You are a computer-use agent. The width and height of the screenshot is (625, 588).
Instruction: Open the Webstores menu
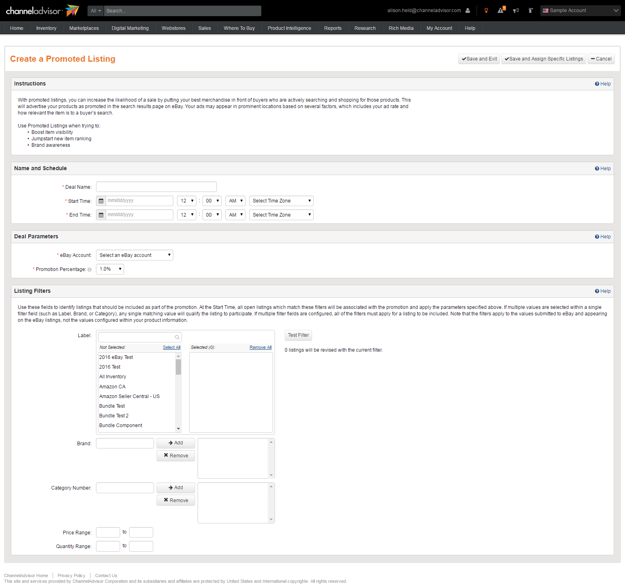pos(174,28)
